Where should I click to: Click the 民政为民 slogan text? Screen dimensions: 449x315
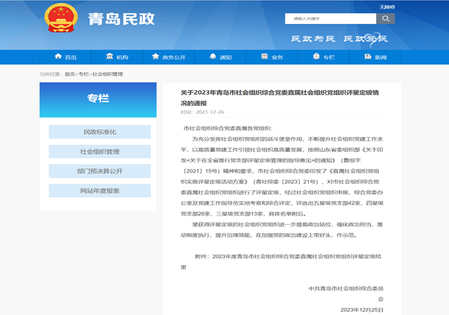point(313,38)
